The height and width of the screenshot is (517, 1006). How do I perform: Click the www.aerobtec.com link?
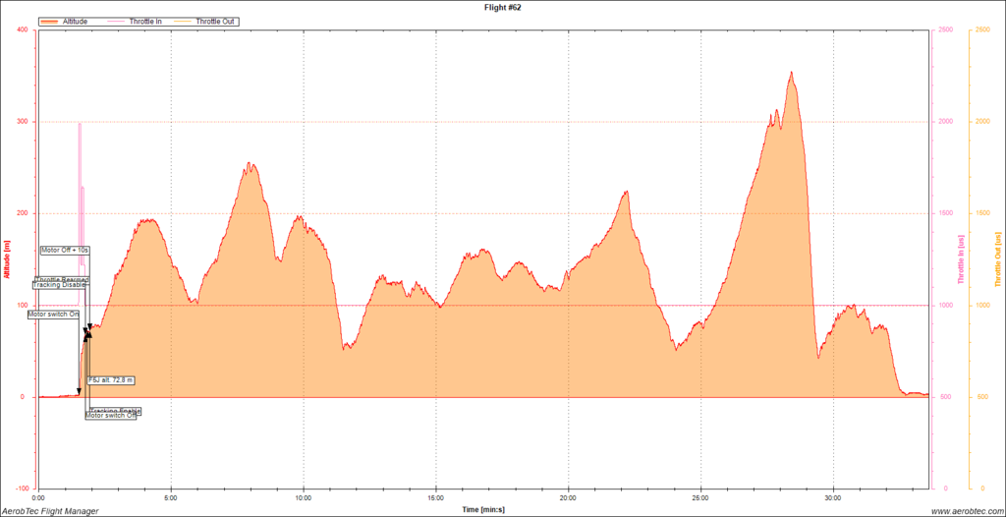point(964,511)
